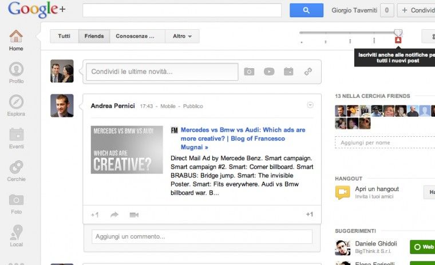
Task: Click the Aggiungi un commento field
Action: coord(202,236)
